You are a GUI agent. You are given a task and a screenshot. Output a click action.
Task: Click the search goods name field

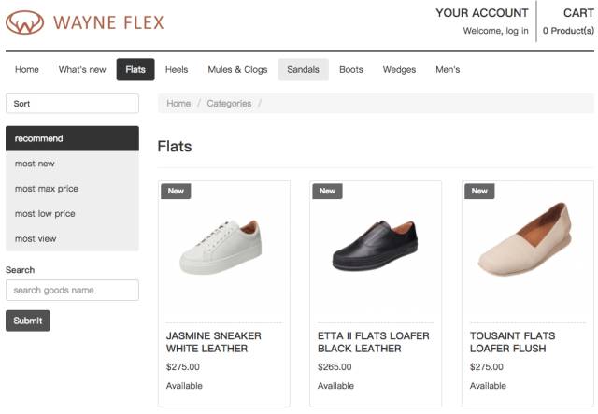click(x=72, y=291)
